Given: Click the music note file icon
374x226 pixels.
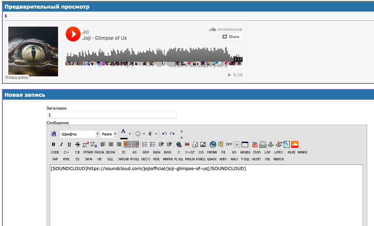Looking at the screenshot, I should (x=287, y=144).
